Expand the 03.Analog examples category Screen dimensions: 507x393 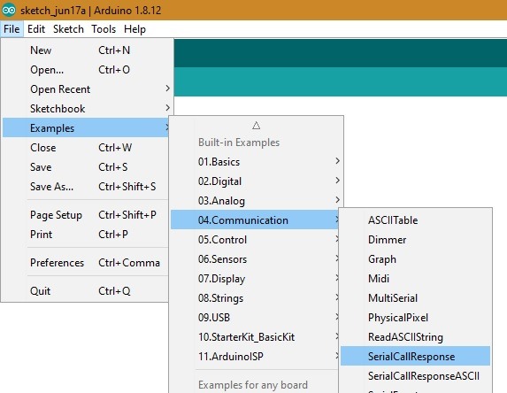tap(256, 201)
